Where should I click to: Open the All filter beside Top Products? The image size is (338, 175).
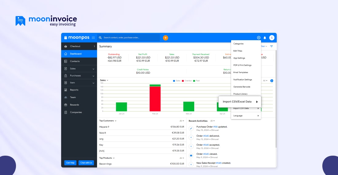[182, 158]
